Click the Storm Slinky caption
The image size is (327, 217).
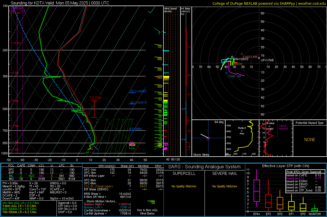[201, 155]
